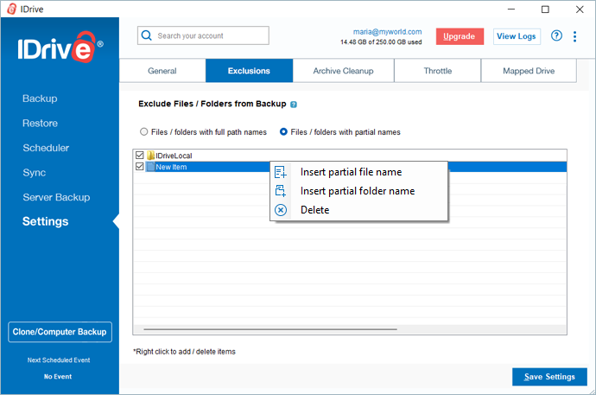
Task: Select Files / folders with partial names option
Action: pos(283,132)
